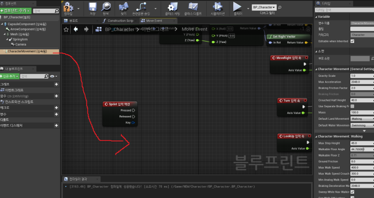Click the Key pin on Sprint node
This screenshot has height=198, width=374.
tap(133, 123)
